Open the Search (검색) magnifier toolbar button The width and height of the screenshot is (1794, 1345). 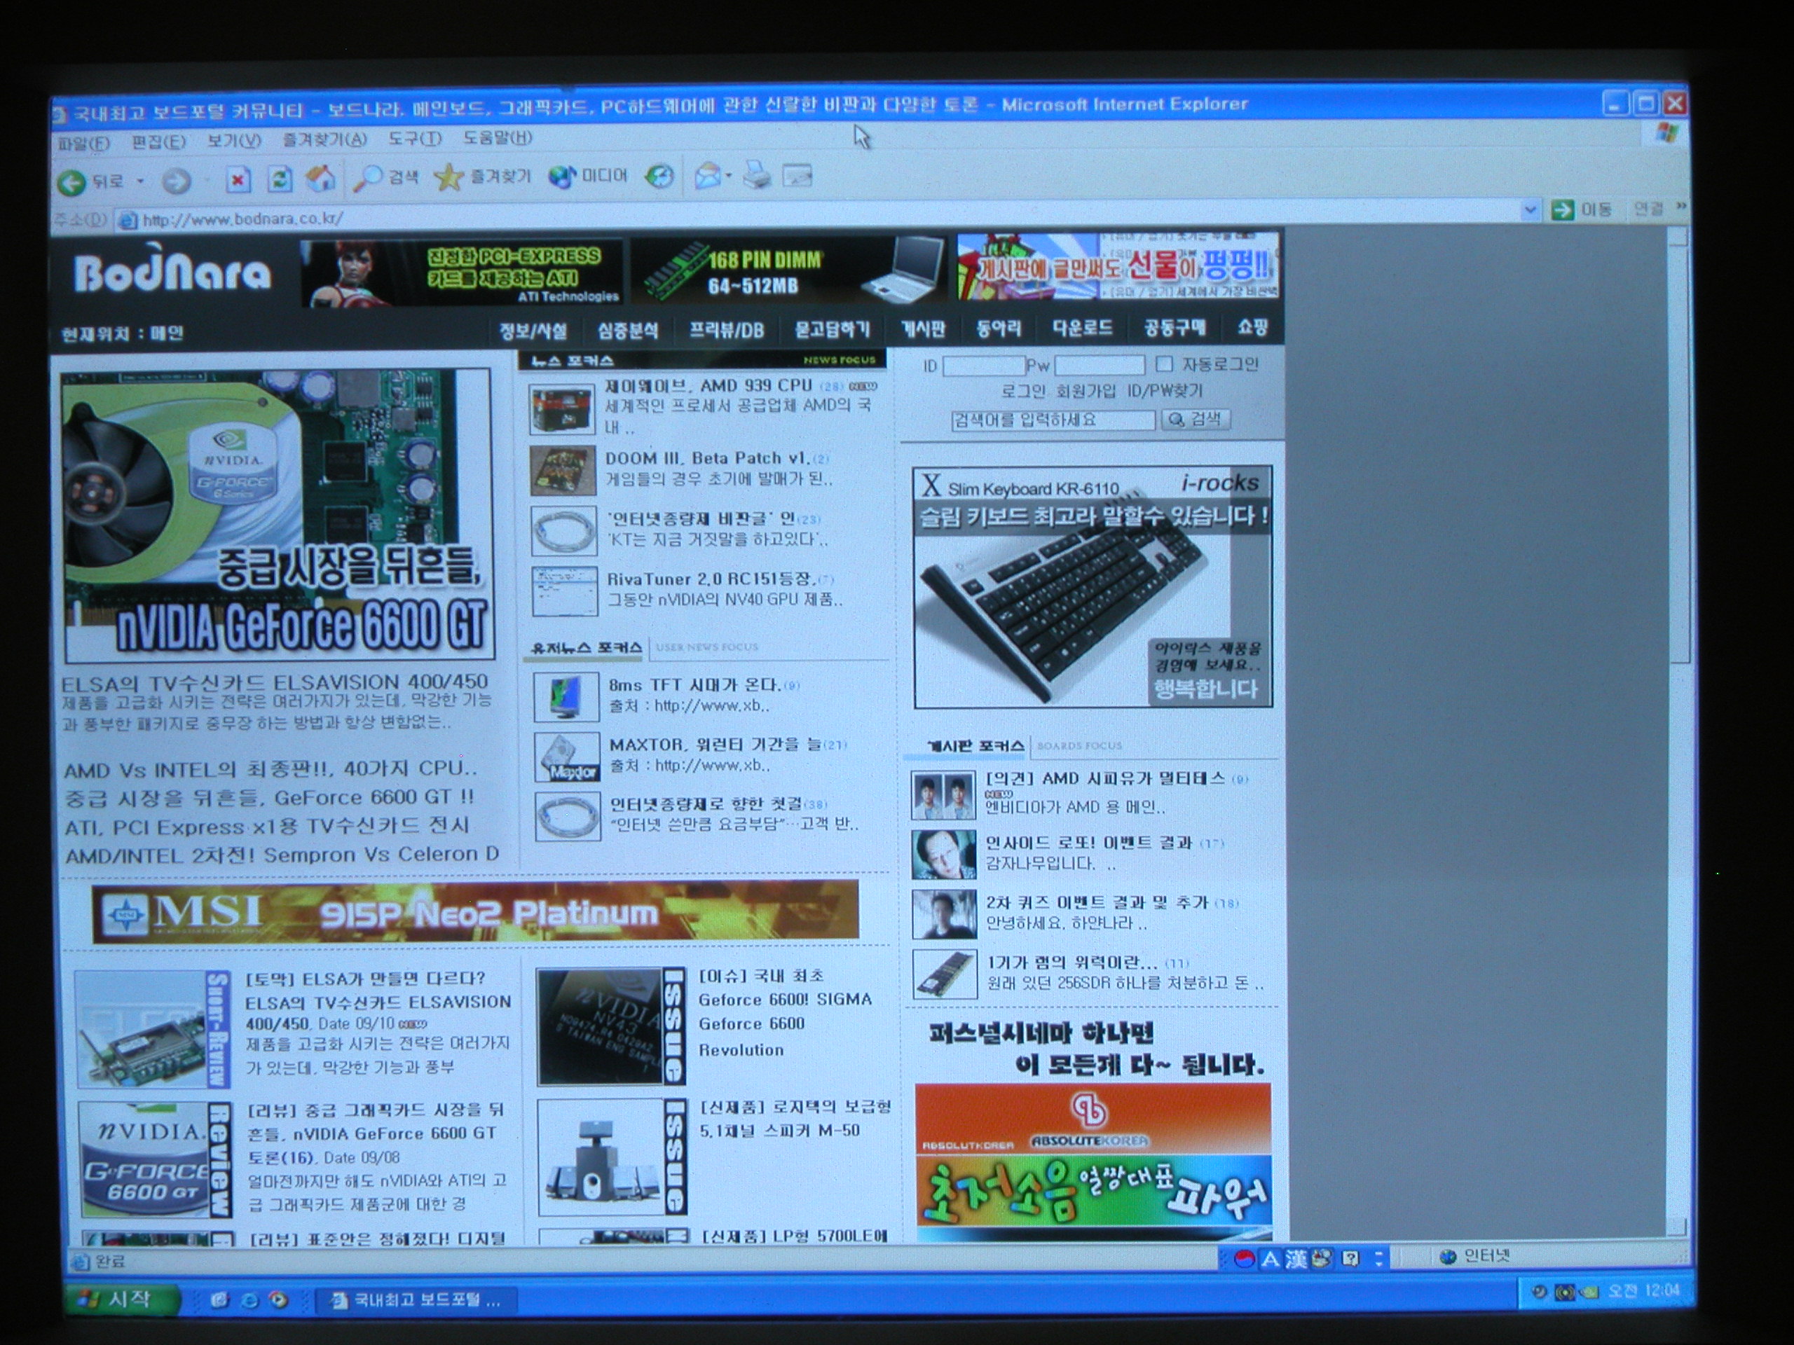[x=386, y=176]
